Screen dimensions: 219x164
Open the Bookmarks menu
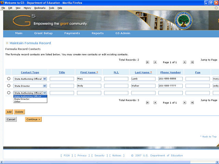point(40,8)
